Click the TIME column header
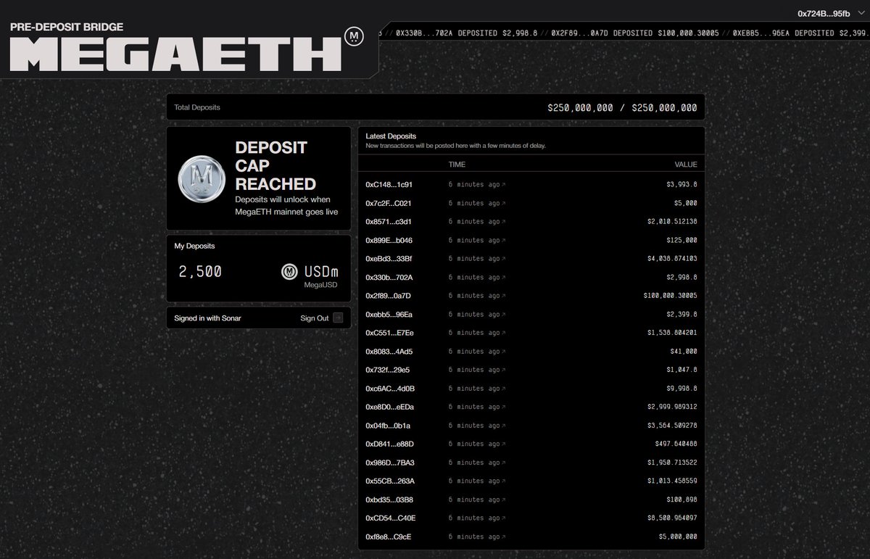This screenshot has height=559, width=870. point(457,165)
